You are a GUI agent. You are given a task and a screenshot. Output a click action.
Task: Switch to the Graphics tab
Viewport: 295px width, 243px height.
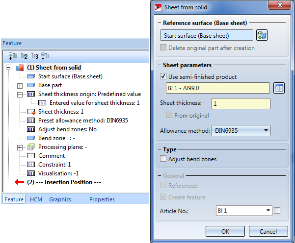(x=60, y=199)
